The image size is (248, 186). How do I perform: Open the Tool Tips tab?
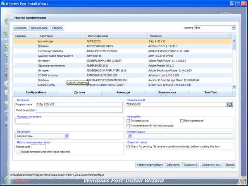[x=211, y=92]
